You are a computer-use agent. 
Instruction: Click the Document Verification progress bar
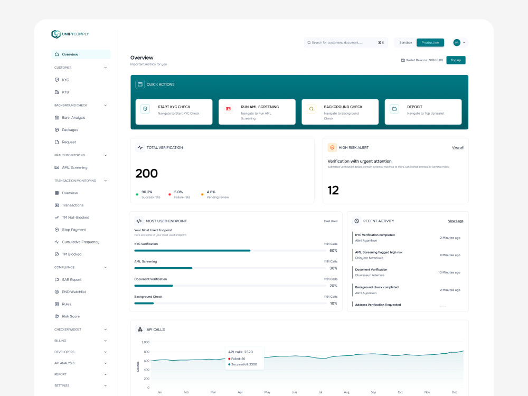point(230,286)
